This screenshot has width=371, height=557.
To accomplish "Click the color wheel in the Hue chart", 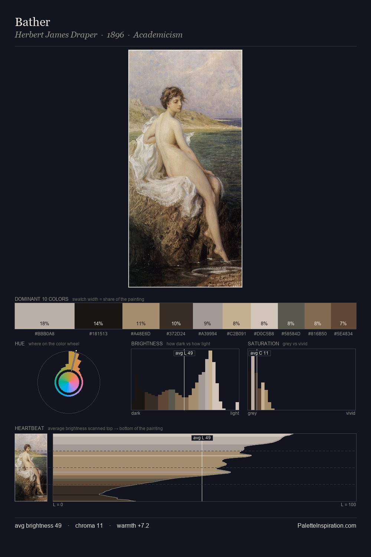I will [69, 382].
